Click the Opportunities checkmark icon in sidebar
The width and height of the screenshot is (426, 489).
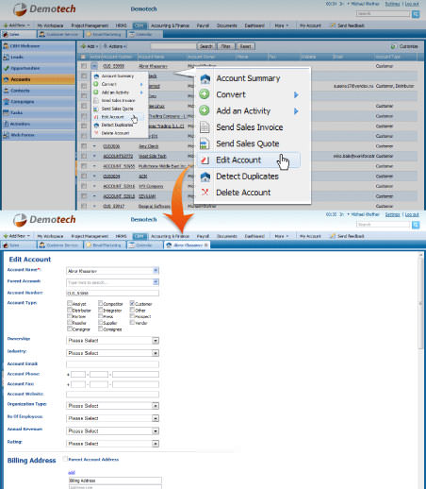coord(6,68)
